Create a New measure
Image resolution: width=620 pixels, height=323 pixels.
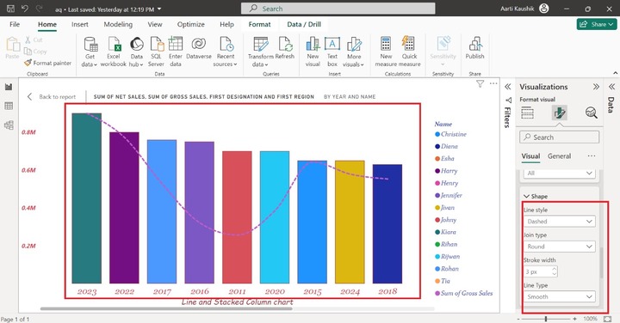(386, 52)
